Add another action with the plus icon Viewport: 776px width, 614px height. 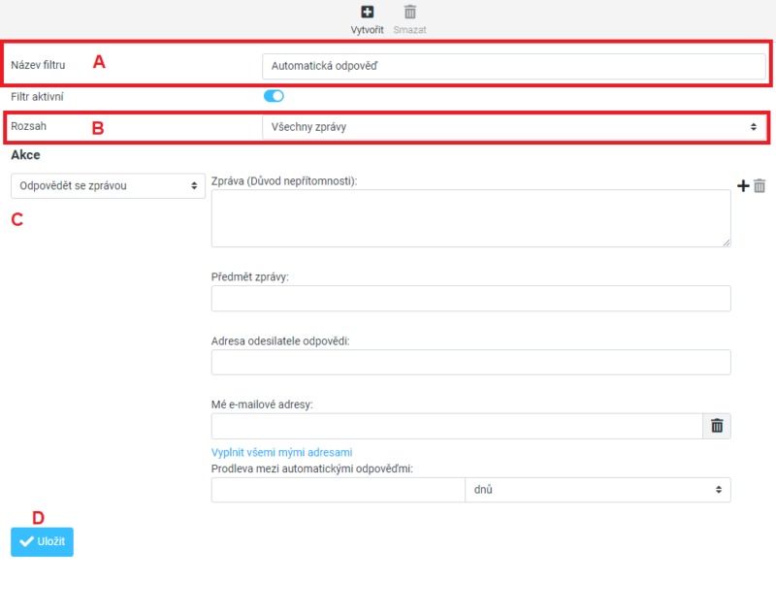coord(743,185)
